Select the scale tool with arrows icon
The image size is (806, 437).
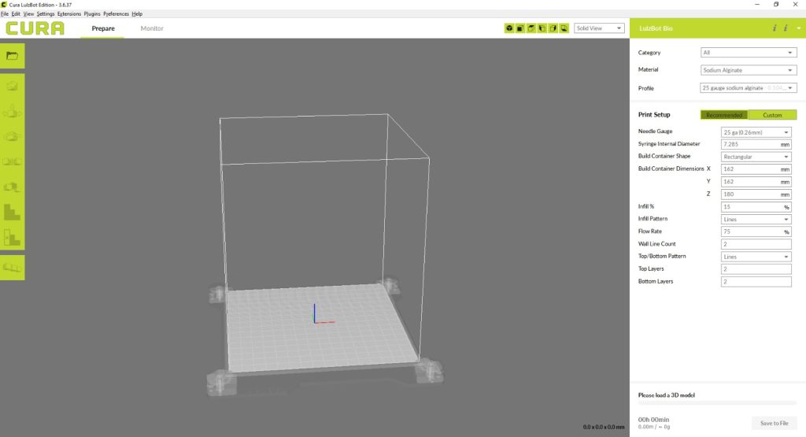[x=13, y=111]
